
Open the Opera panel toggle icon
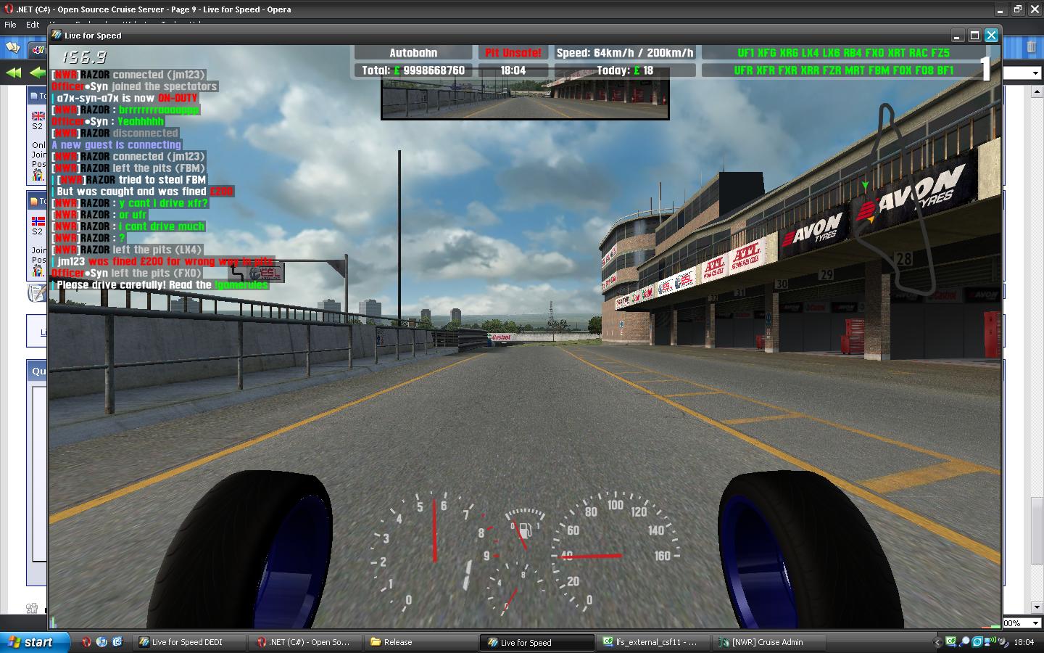(12, 48)
